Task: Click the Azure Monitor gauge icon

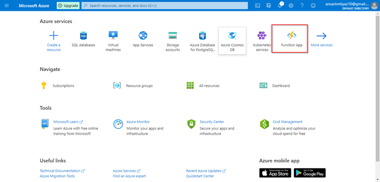Action: click(118, 124)
